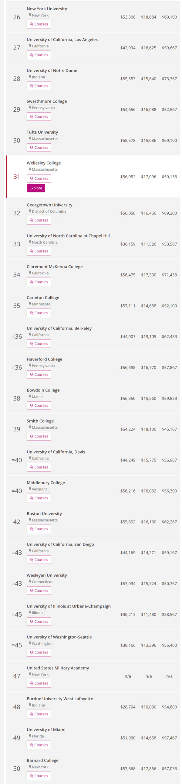Click the location pin next to District of Columbia

pyautogui.click(x=30, y=211)
